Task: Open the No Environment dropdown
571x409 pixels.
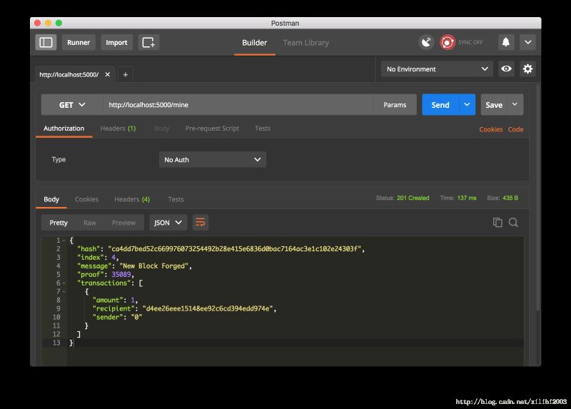Action: click(x=437, y=69)
